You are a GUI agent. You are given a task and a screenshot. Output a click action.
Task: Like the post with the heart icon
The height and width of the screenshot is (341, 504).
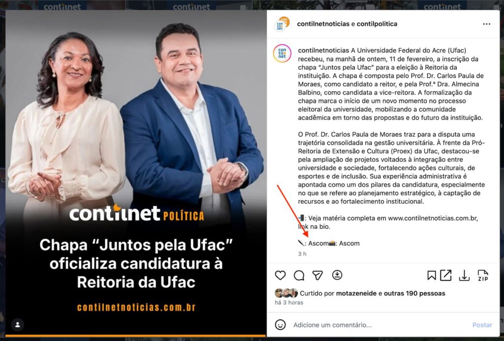pyautogui.click(x=280, y=276)
